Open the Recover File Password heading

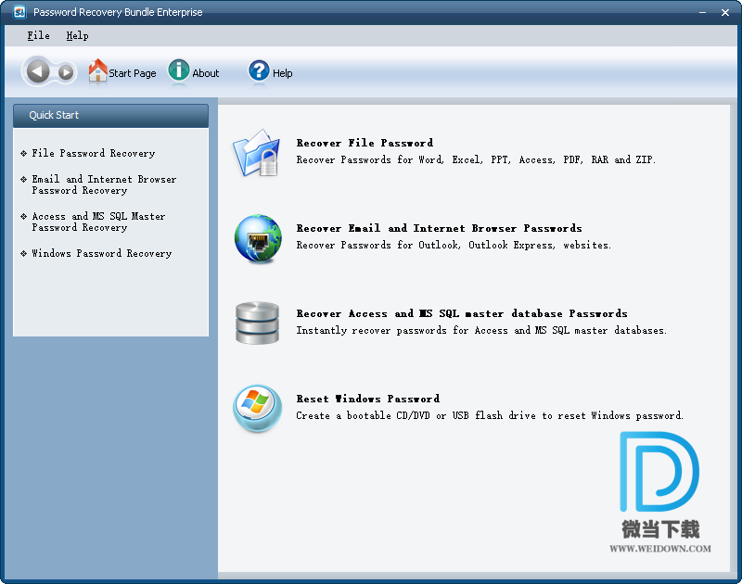[365, 143]
